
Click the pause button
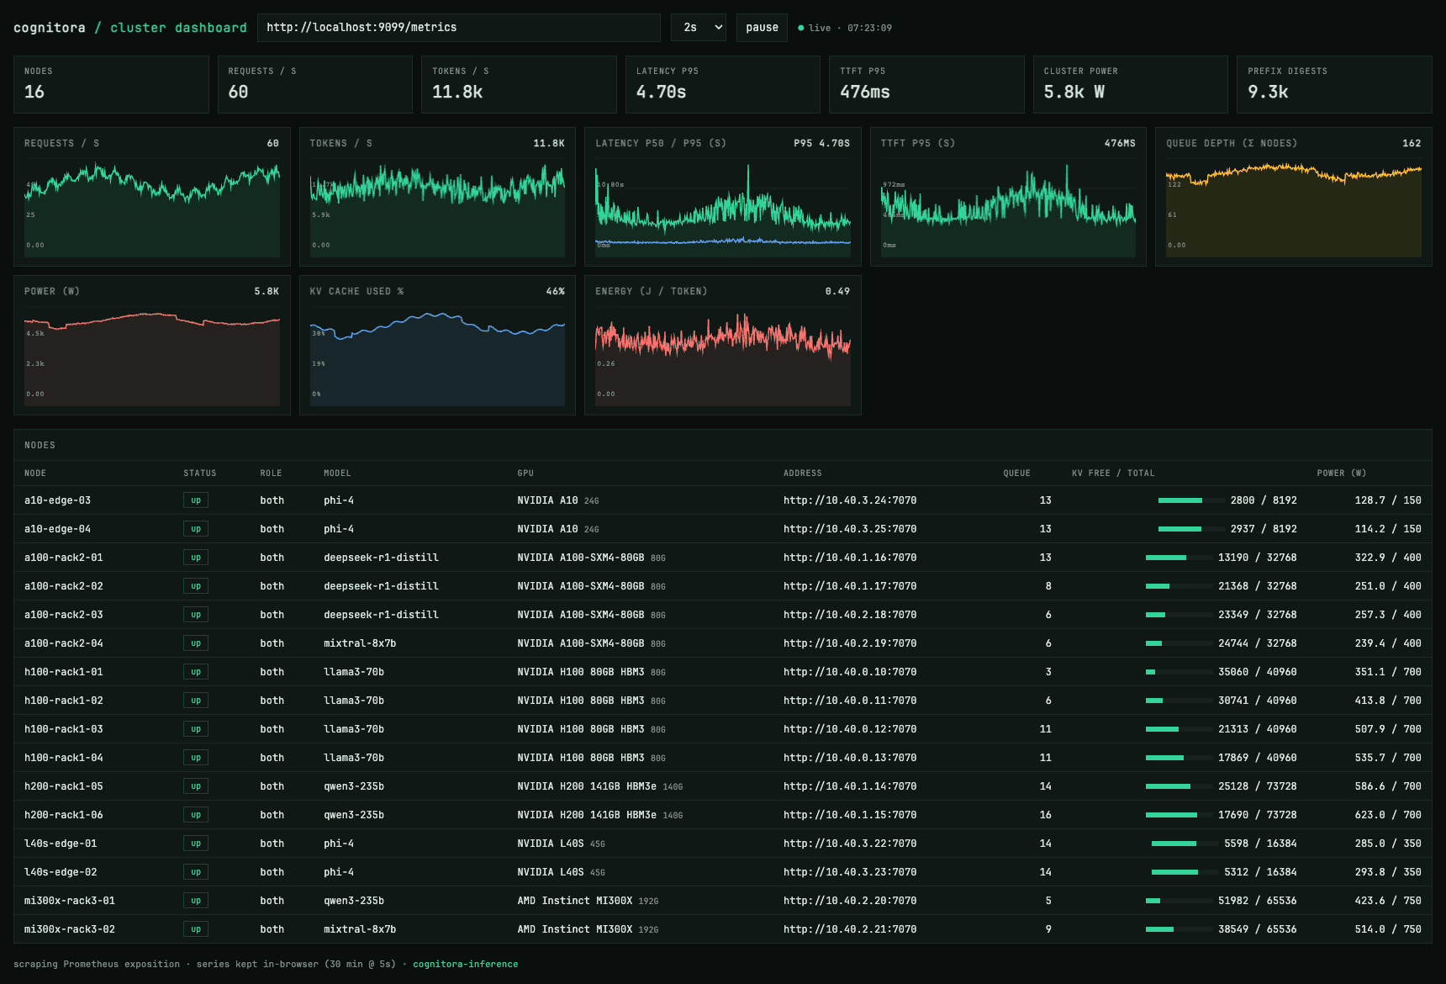click(762, 28)
